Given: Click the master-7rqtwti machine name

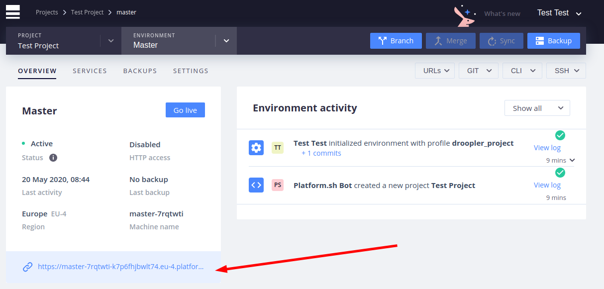Looking at the screenshot, I should click(156, 214).
